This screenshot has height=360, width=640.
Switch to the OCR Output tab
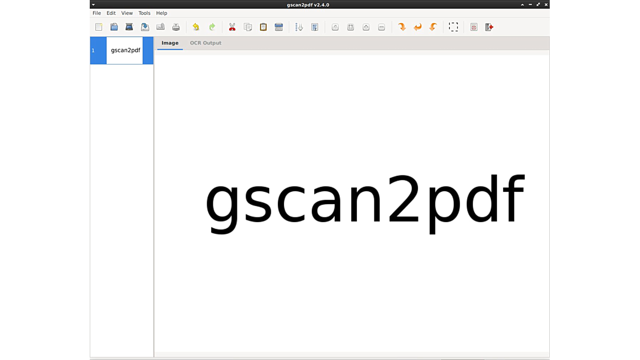(206, 43)
